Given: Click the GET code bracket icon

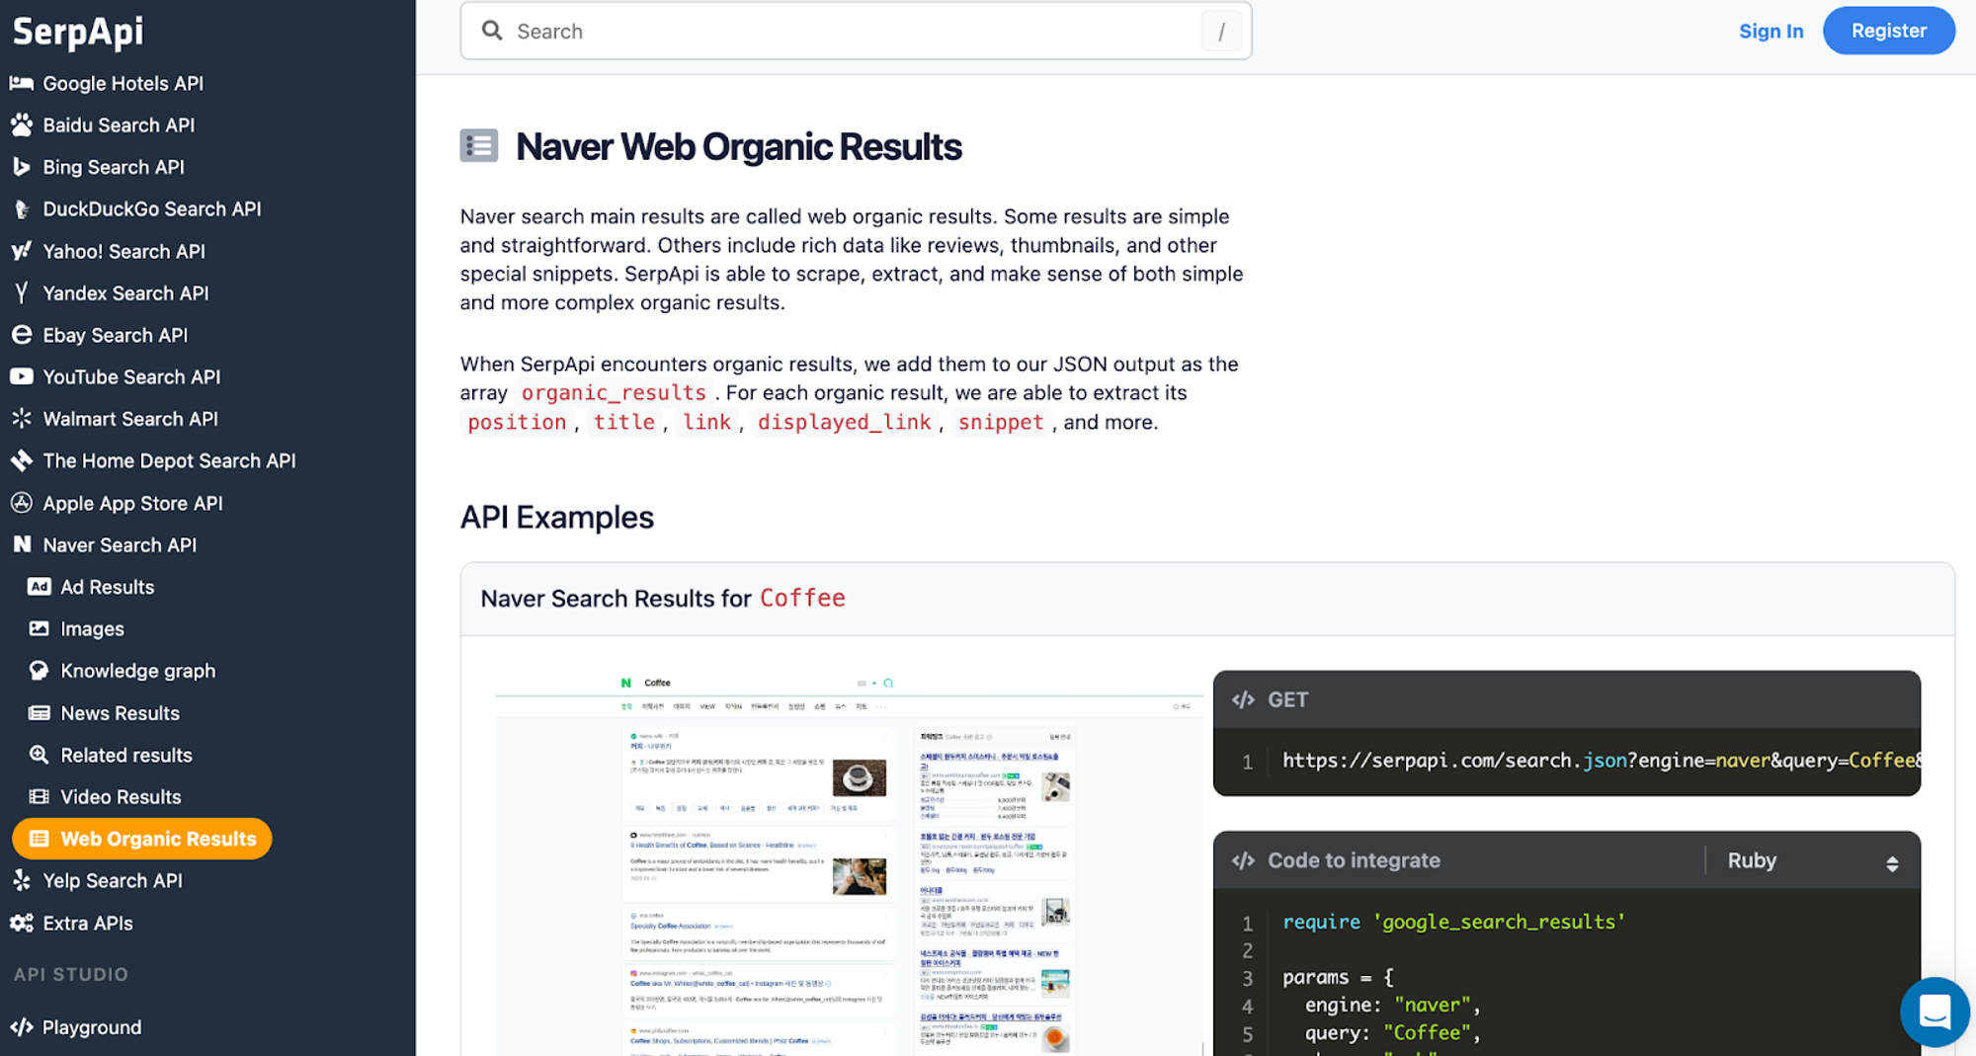Looking at the screenshot, I should (x=1244, y=700).
